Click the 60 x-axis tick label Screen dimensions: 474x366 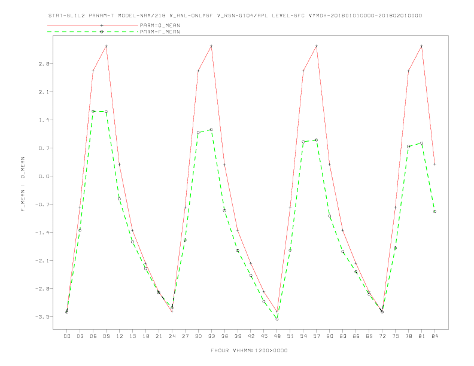click(x=330, y=336)
